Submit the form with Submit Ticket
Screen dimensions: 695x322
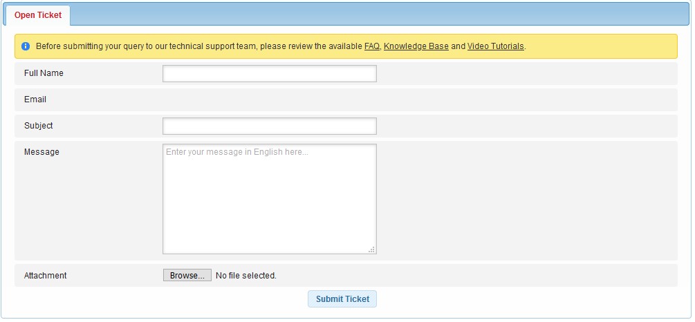pos(342,299)
